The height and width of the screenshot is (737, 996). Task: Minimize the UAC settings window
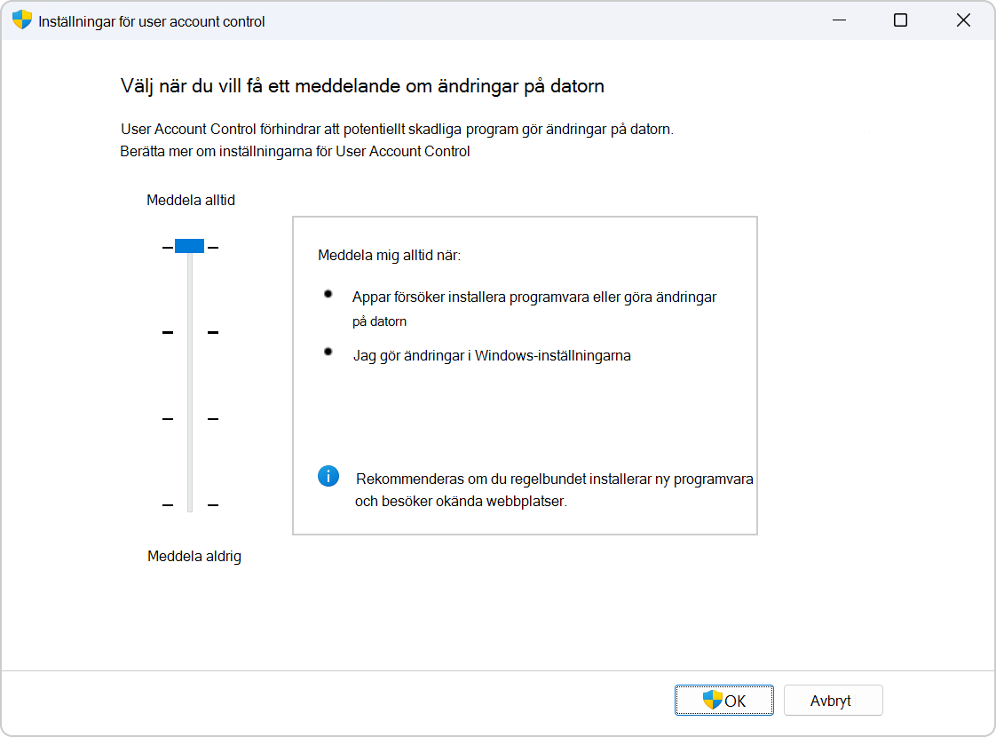click(839, 20)
